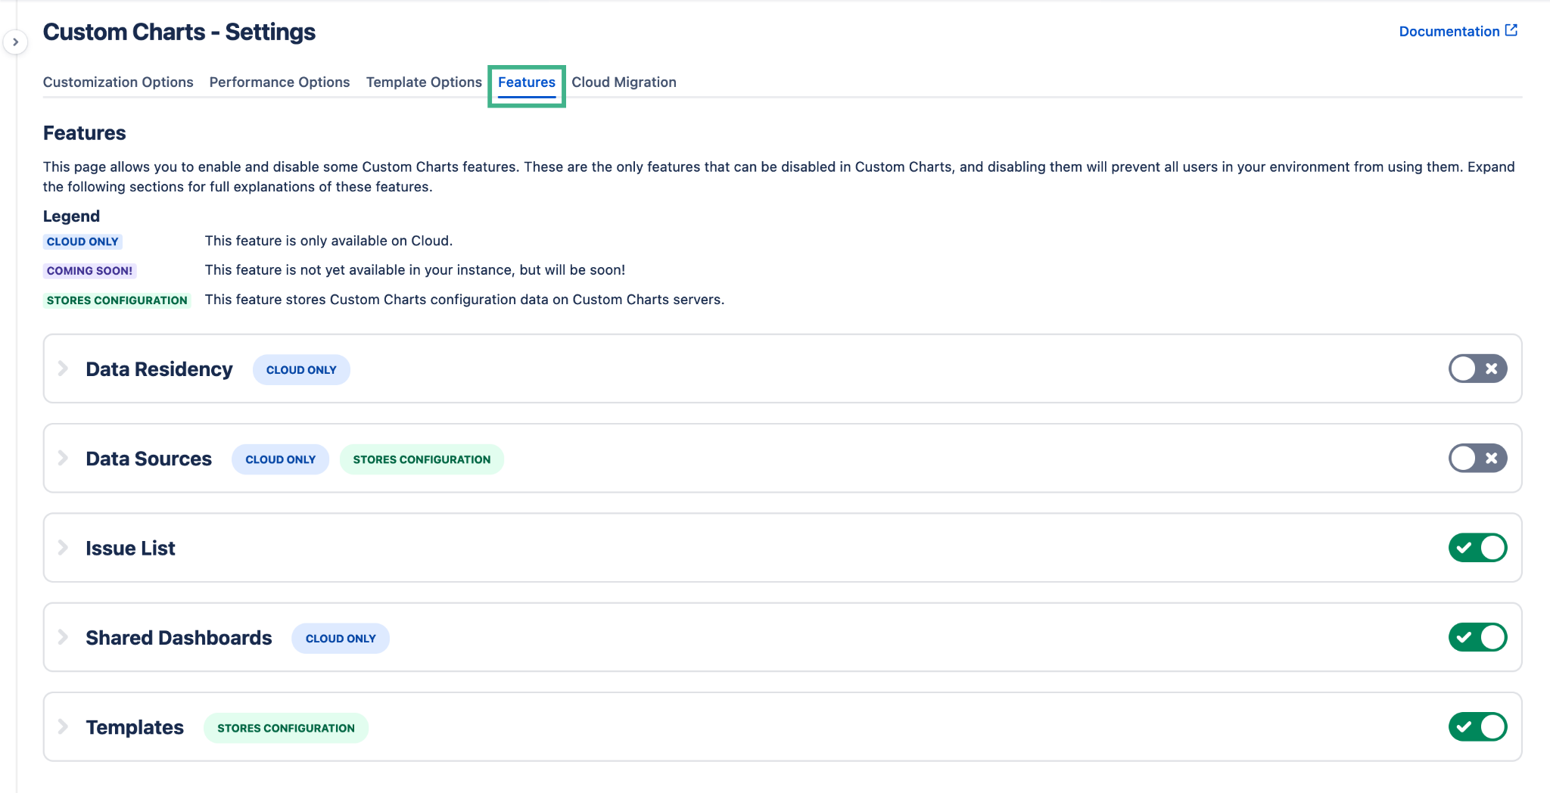Screen dimensions: 1550x793
Task: Open the Performance Options tab
Action: pos(279,82)
